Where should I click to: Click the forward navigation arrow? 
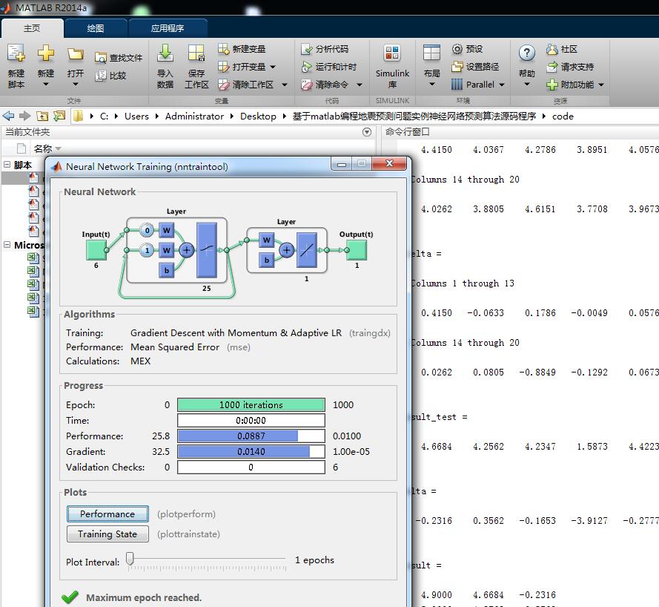coord(24,116)
